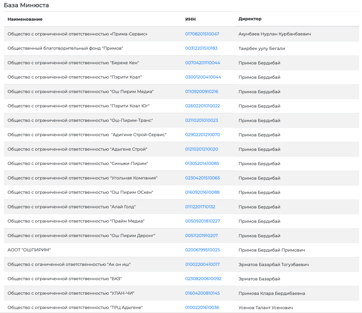
Task: Select INN link 02902201210070
Action: point(203,135)
